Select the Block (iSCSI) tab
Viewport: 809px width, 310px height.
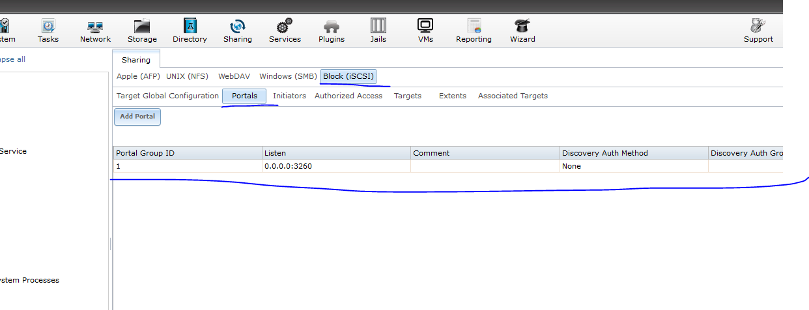[348, 76]
